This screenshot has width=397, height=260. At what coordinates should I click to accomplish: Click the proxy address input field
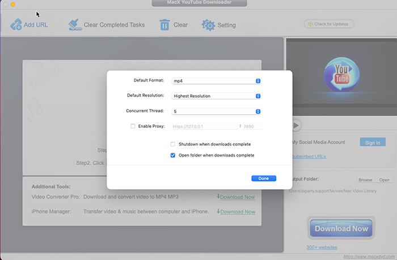point(205,127)
